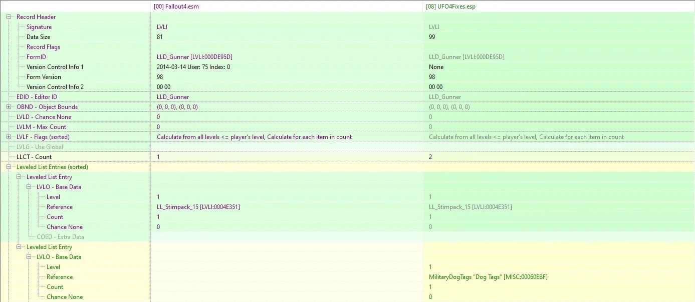Click Form Version 98 in Fallout4.esm column
The image size is (695, 302).
point(160,77)
